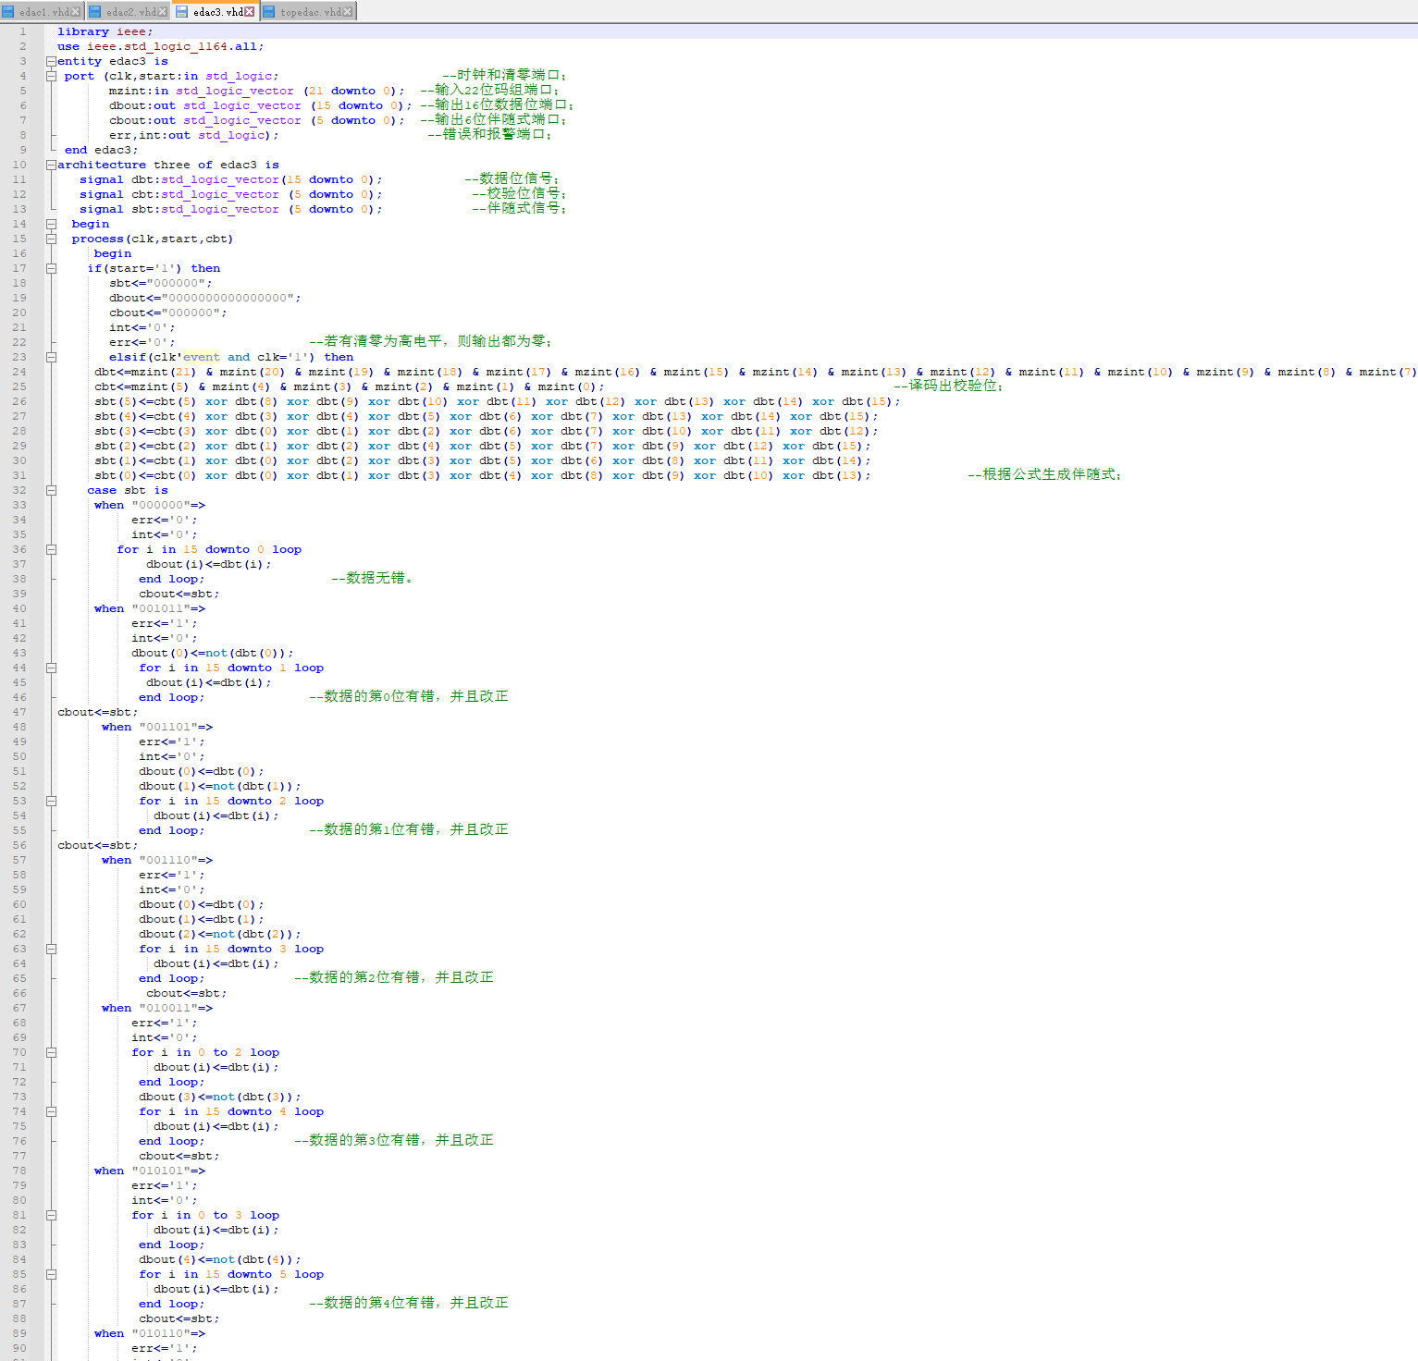
Task: Close the edac1.vhd tab
Action: [76, 12]
